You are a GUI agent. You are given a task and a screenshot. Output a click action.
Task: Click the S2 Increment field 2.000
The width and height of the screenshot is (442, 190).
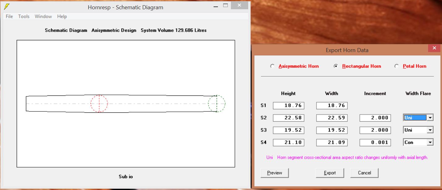375,118
